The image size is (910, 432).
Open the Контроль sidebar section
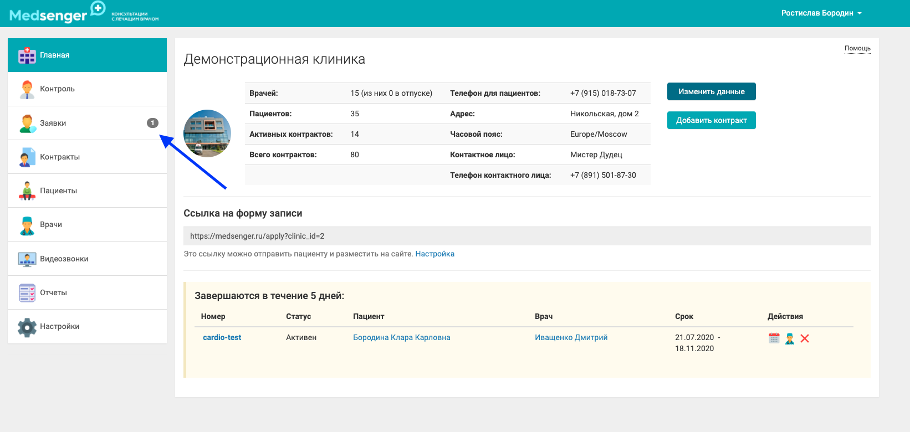(57, 89)
